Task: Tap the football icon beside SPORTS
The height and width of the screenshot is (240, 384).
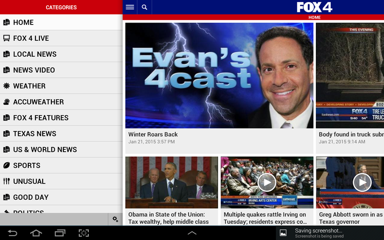Action: coord(7,165)
